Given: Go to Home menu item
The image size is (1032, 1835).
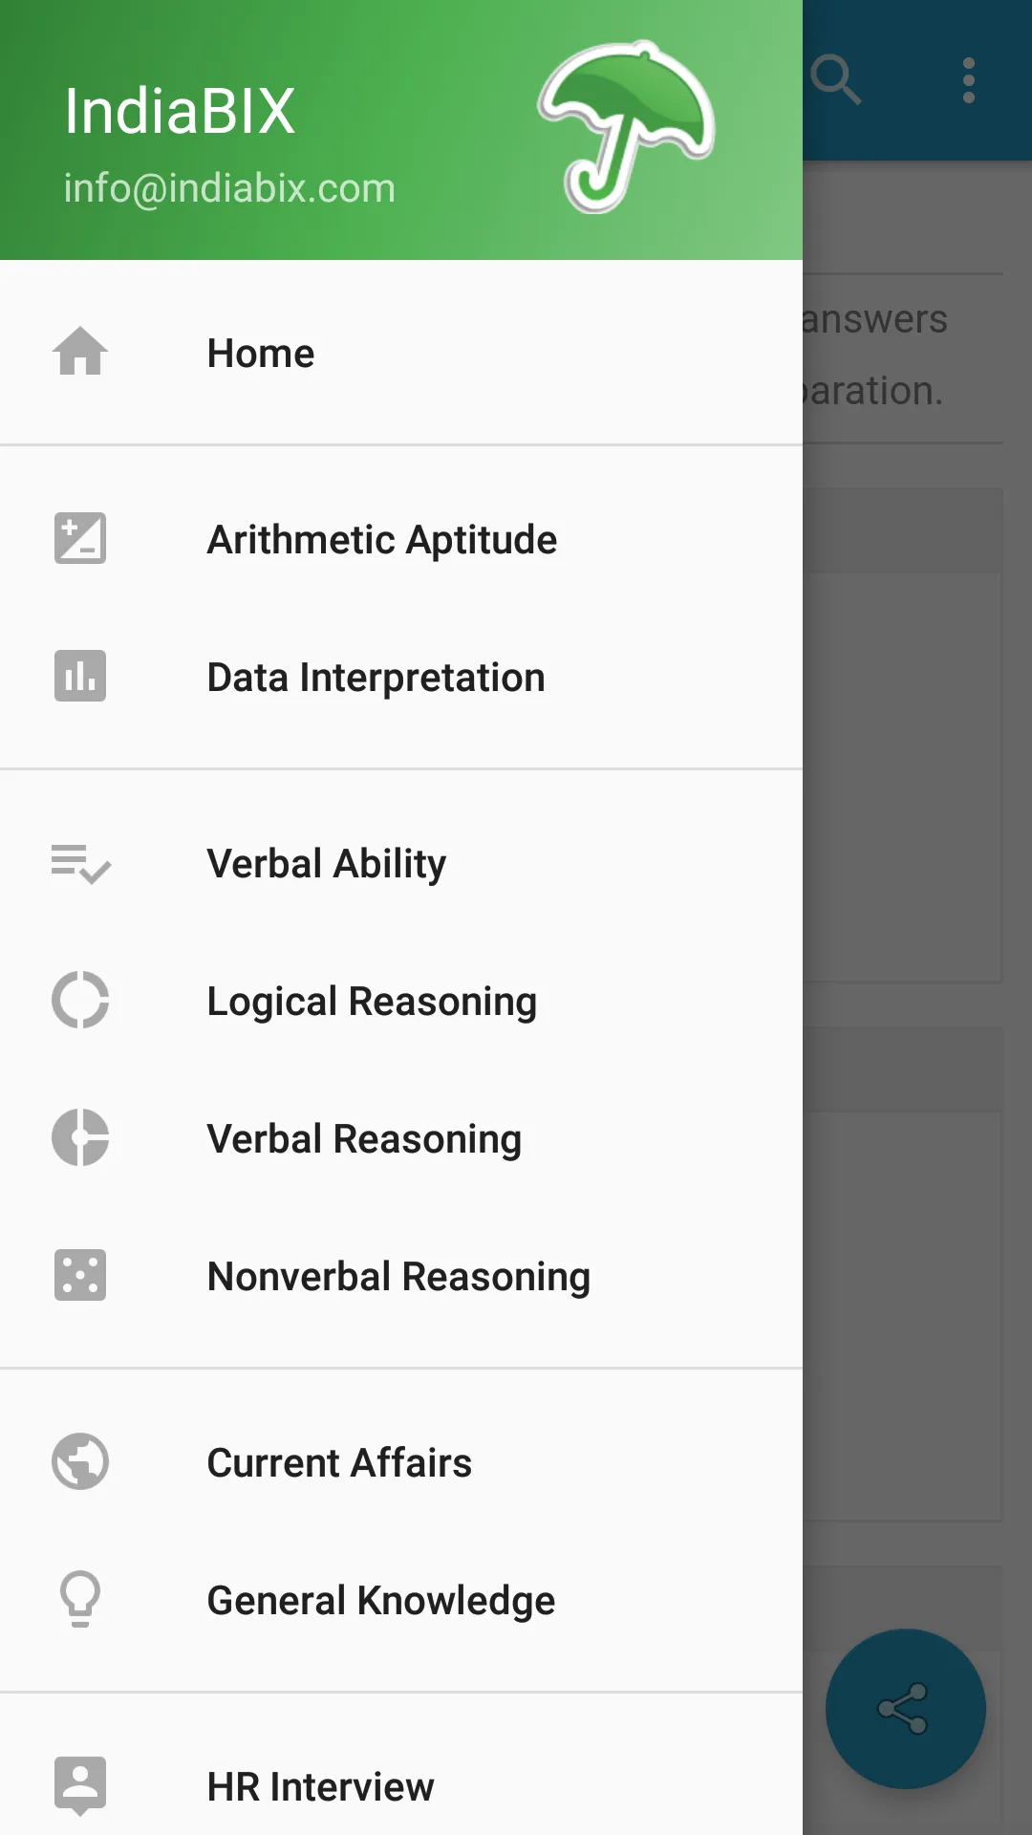Looking at the screenshot, I should tap(261, 354).
